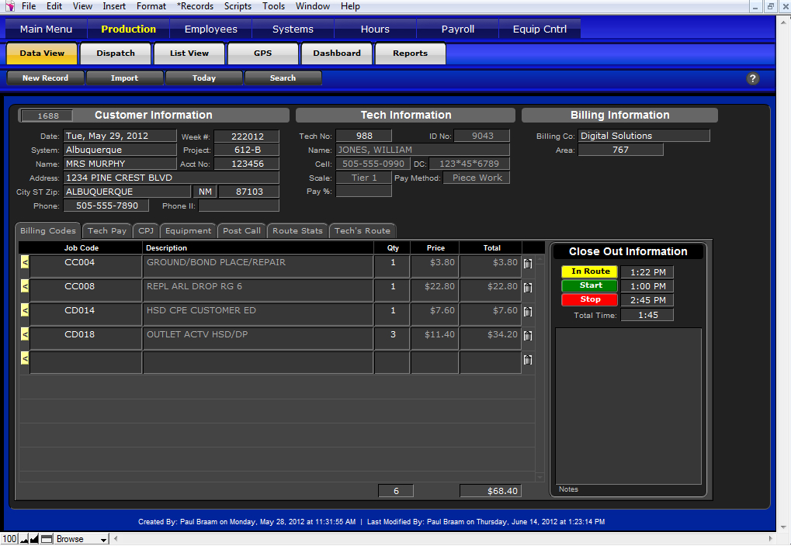Open the Browse mode dropdown
Viewport: 791px width, 546px height.
point(82,539)
